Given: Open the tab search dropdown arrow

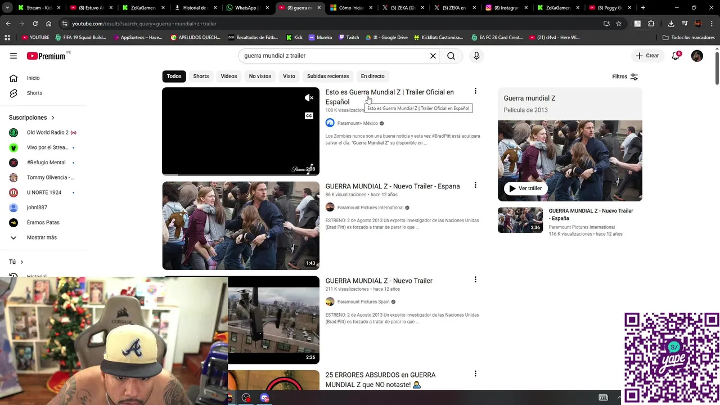Looking at the screenshot, I should click(7, 8).
